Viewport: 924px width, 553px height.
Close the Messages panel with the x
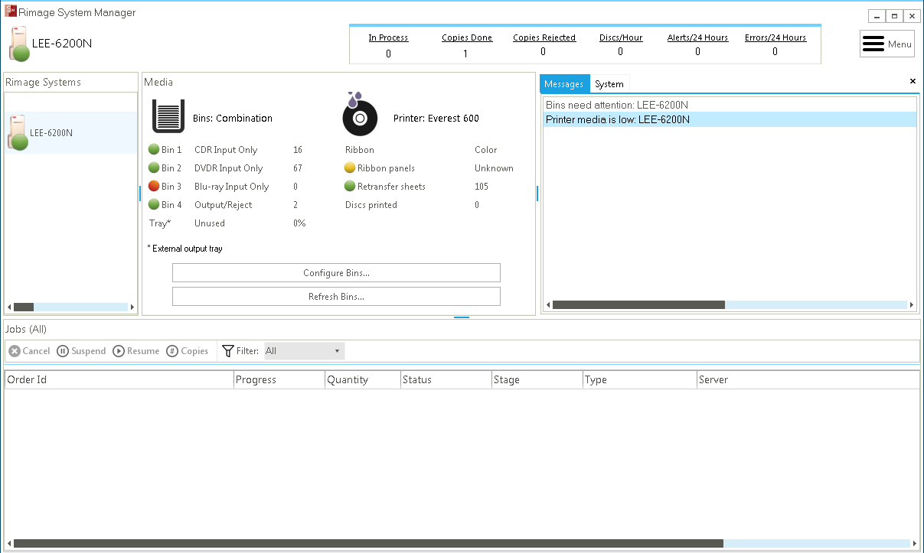[x=913, y=81]
